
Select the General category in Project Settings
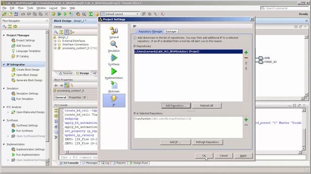[114, 32]
